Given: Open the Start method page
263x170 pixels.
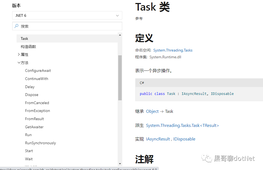Looking at the screenshot, I should pyautogui.click(x=29, y=151).
